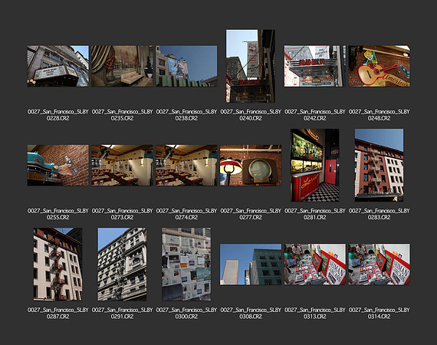This screenshot has width=437, height=345.
Task: Open the thumbnail above label 0235.CR2
Action: click(122, 66)
